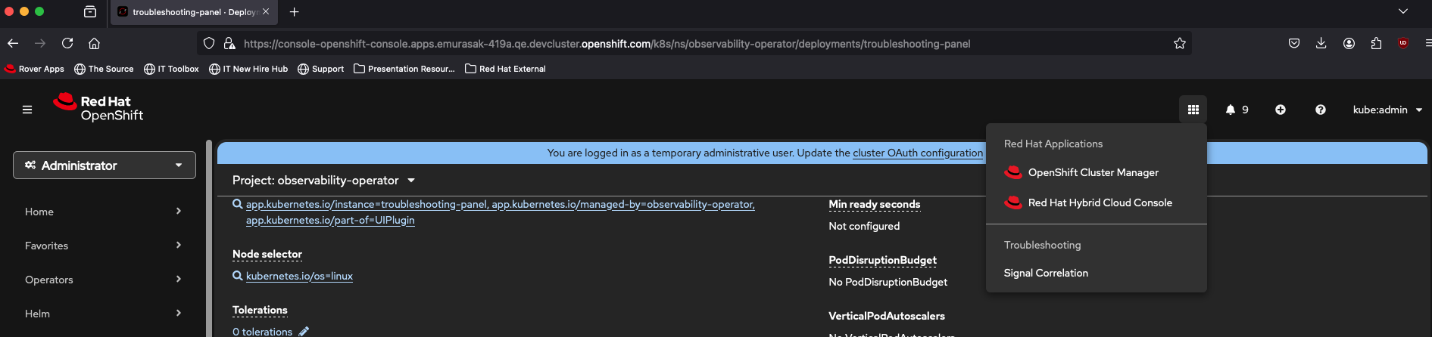Open the browser downloads panel
1432x337 pixels.
(x=1321, y=43)
